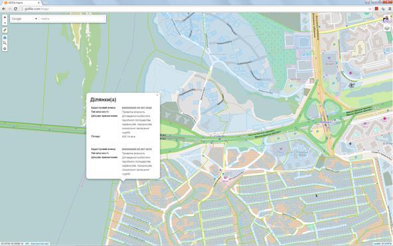Screen dimensions: 393x246
Task: Open the API link in the bottom bar
Action: pos(27,243)
